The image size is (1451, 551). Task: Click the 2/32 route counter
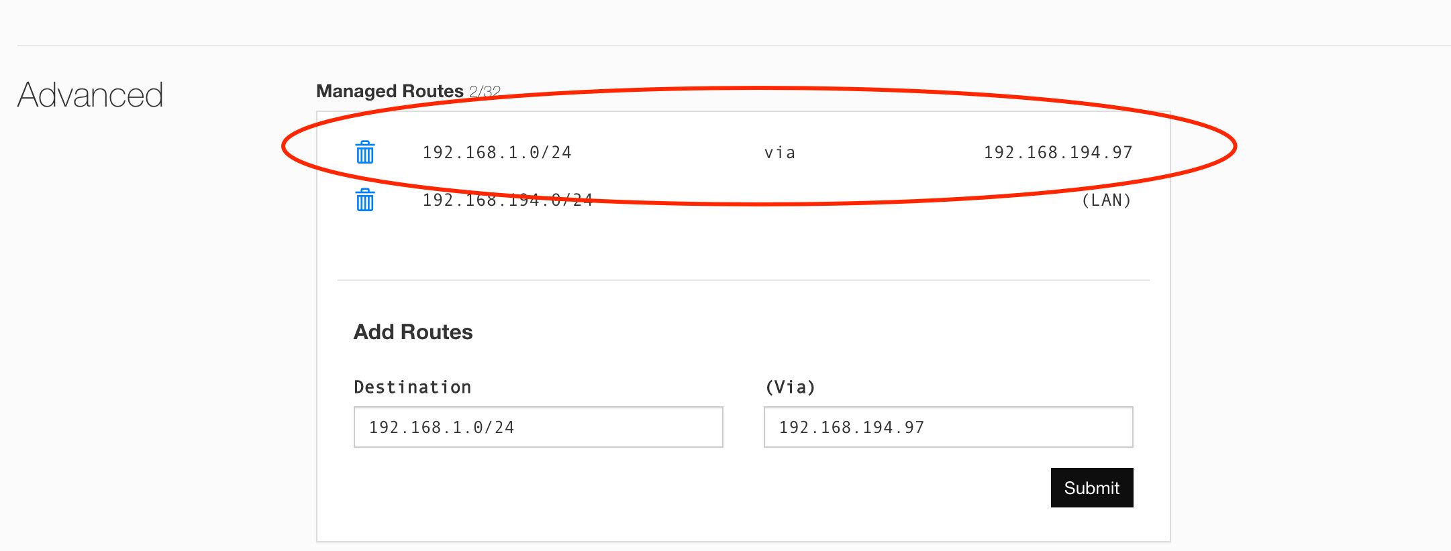point(485,91)
